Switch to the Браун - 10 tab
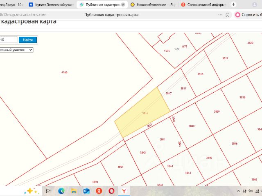This screenshot has width=262, height=196. click(12, 4)
